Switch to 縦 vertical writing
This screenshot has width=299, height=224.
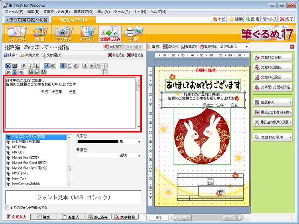[53, 66]
